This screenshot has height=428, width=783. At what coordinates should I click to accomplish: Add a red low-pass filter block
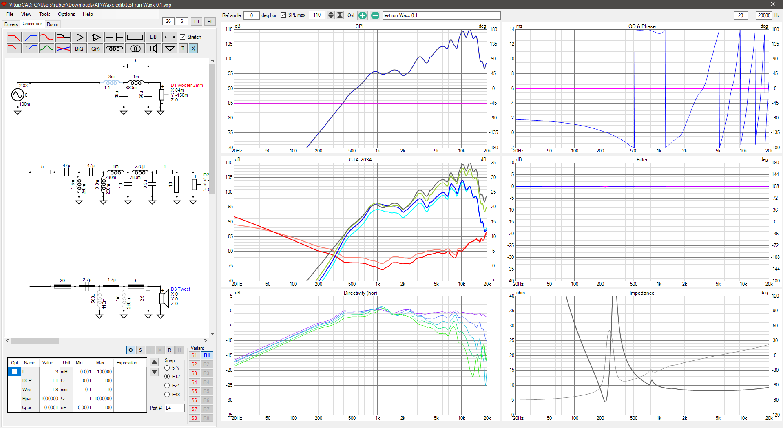click(14, 37)
